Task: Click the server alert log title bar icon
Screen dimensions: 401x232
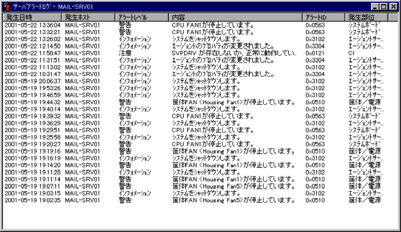Action: (x=7, y=6)
